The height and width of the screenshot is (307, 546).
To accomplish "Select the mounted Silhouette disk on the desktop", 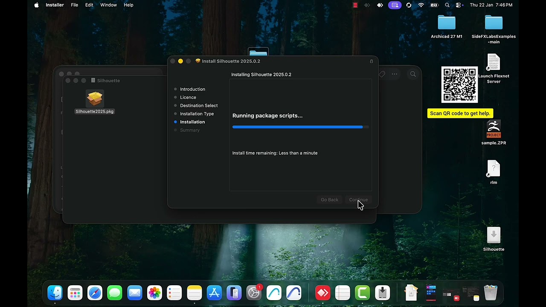I will 494,239.
